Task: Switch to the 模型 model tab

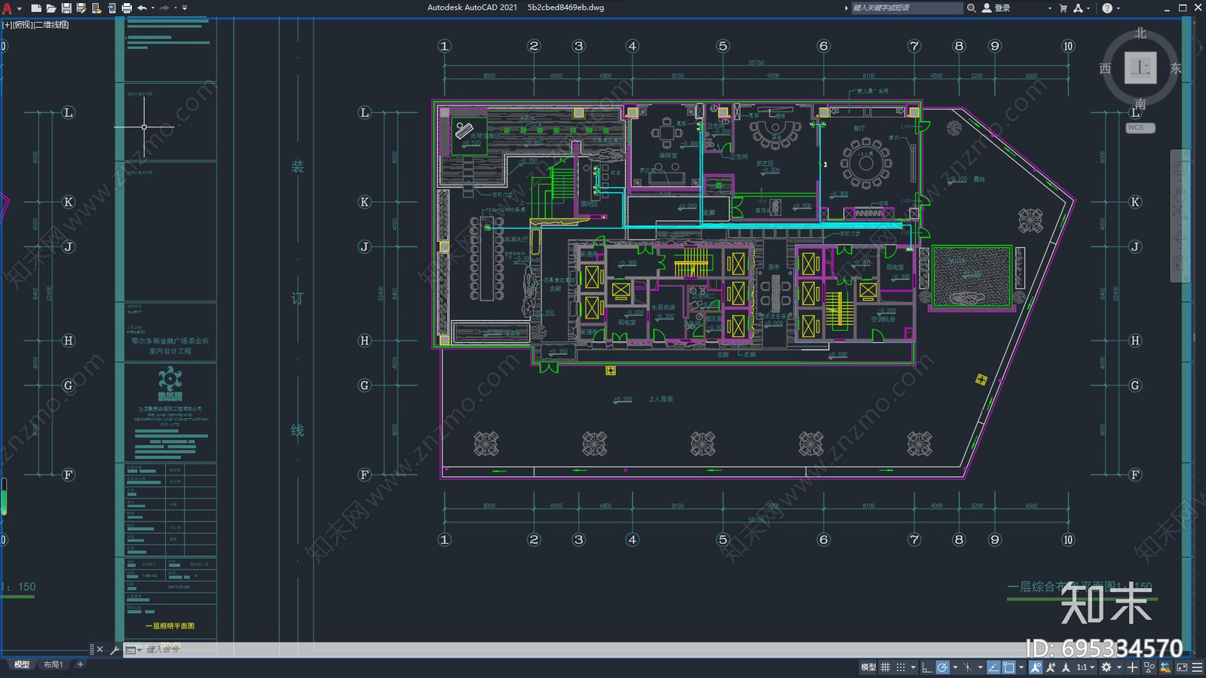Action: click(x=22, y=664)
